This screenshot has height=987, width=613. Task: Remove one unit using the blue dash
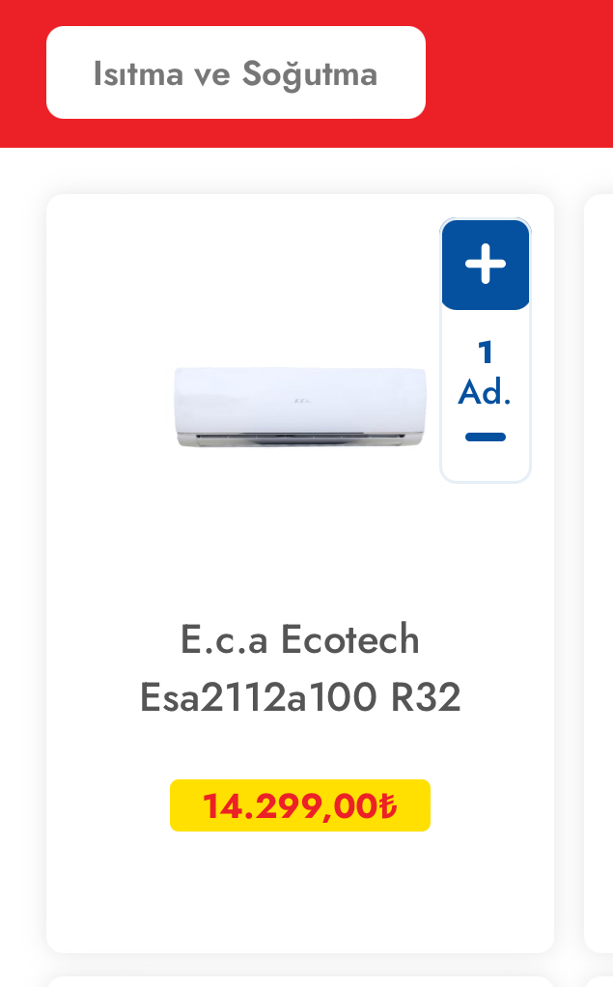click(x=486, y=437)
